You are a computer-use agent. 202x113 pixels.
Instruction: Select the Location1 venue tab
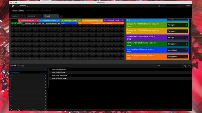click(18, 16)
